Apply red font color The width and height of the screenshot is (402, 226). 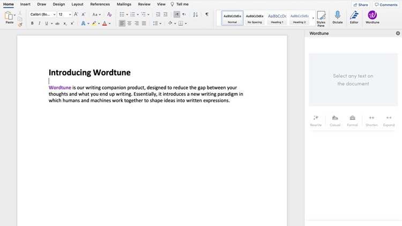105,24
